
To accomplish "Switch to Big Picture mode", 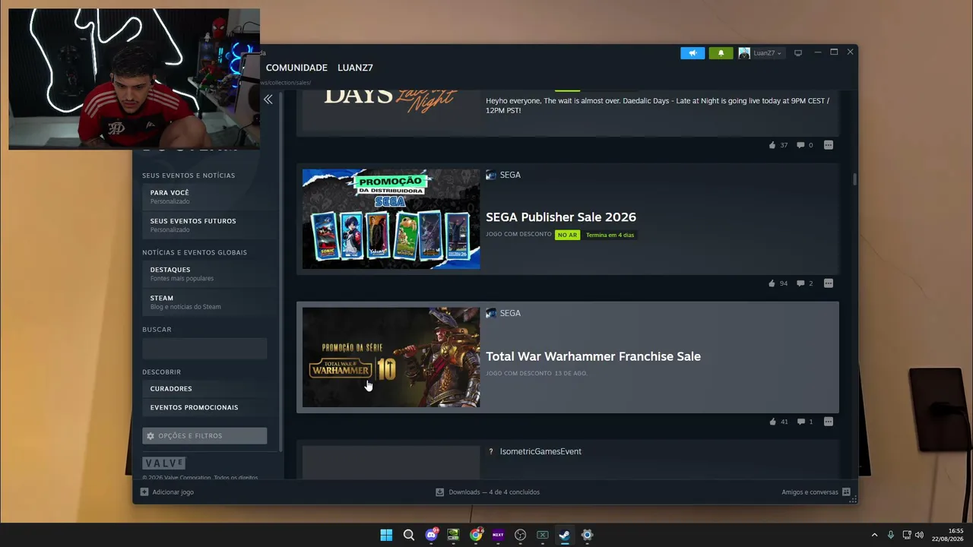I will pyautogui.click(x=798, y=53).
